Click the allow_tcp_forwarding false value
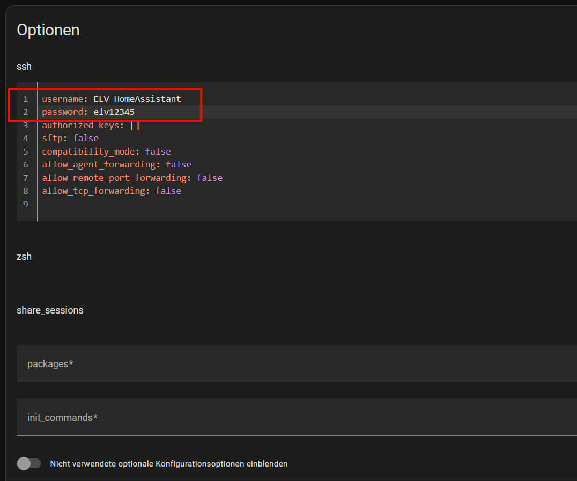 tap(168, 191)
